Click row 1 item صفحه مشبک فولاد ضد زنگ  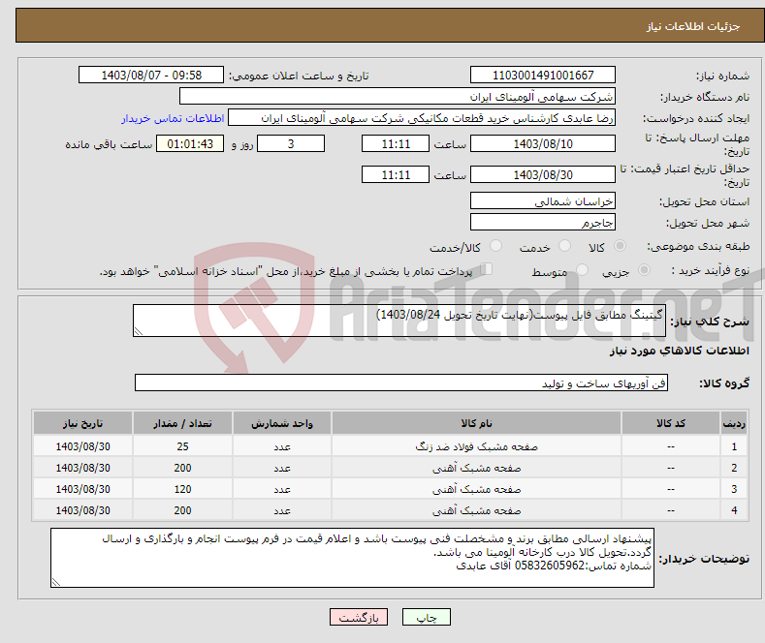tap(476, 446)
